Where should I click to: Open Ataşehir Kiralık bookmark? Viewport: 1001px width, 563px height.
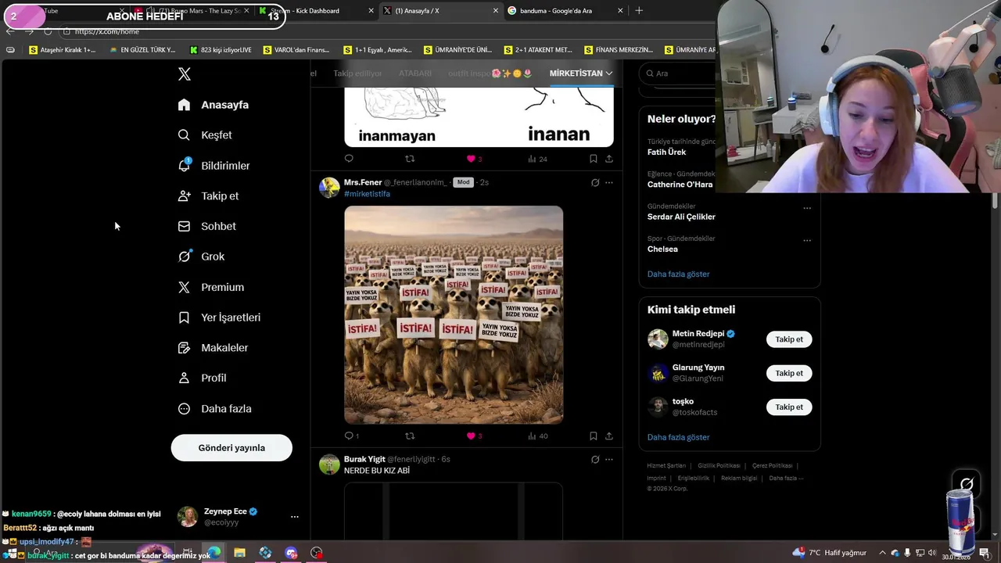[63, 50]
